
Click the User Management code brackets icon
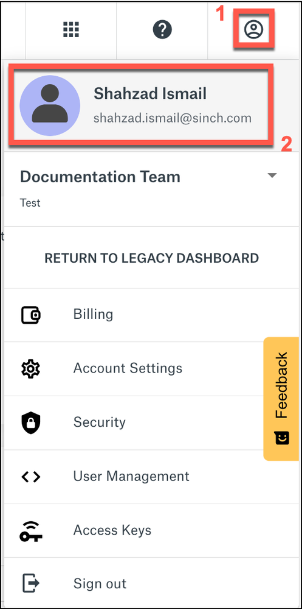pos(30,477)
